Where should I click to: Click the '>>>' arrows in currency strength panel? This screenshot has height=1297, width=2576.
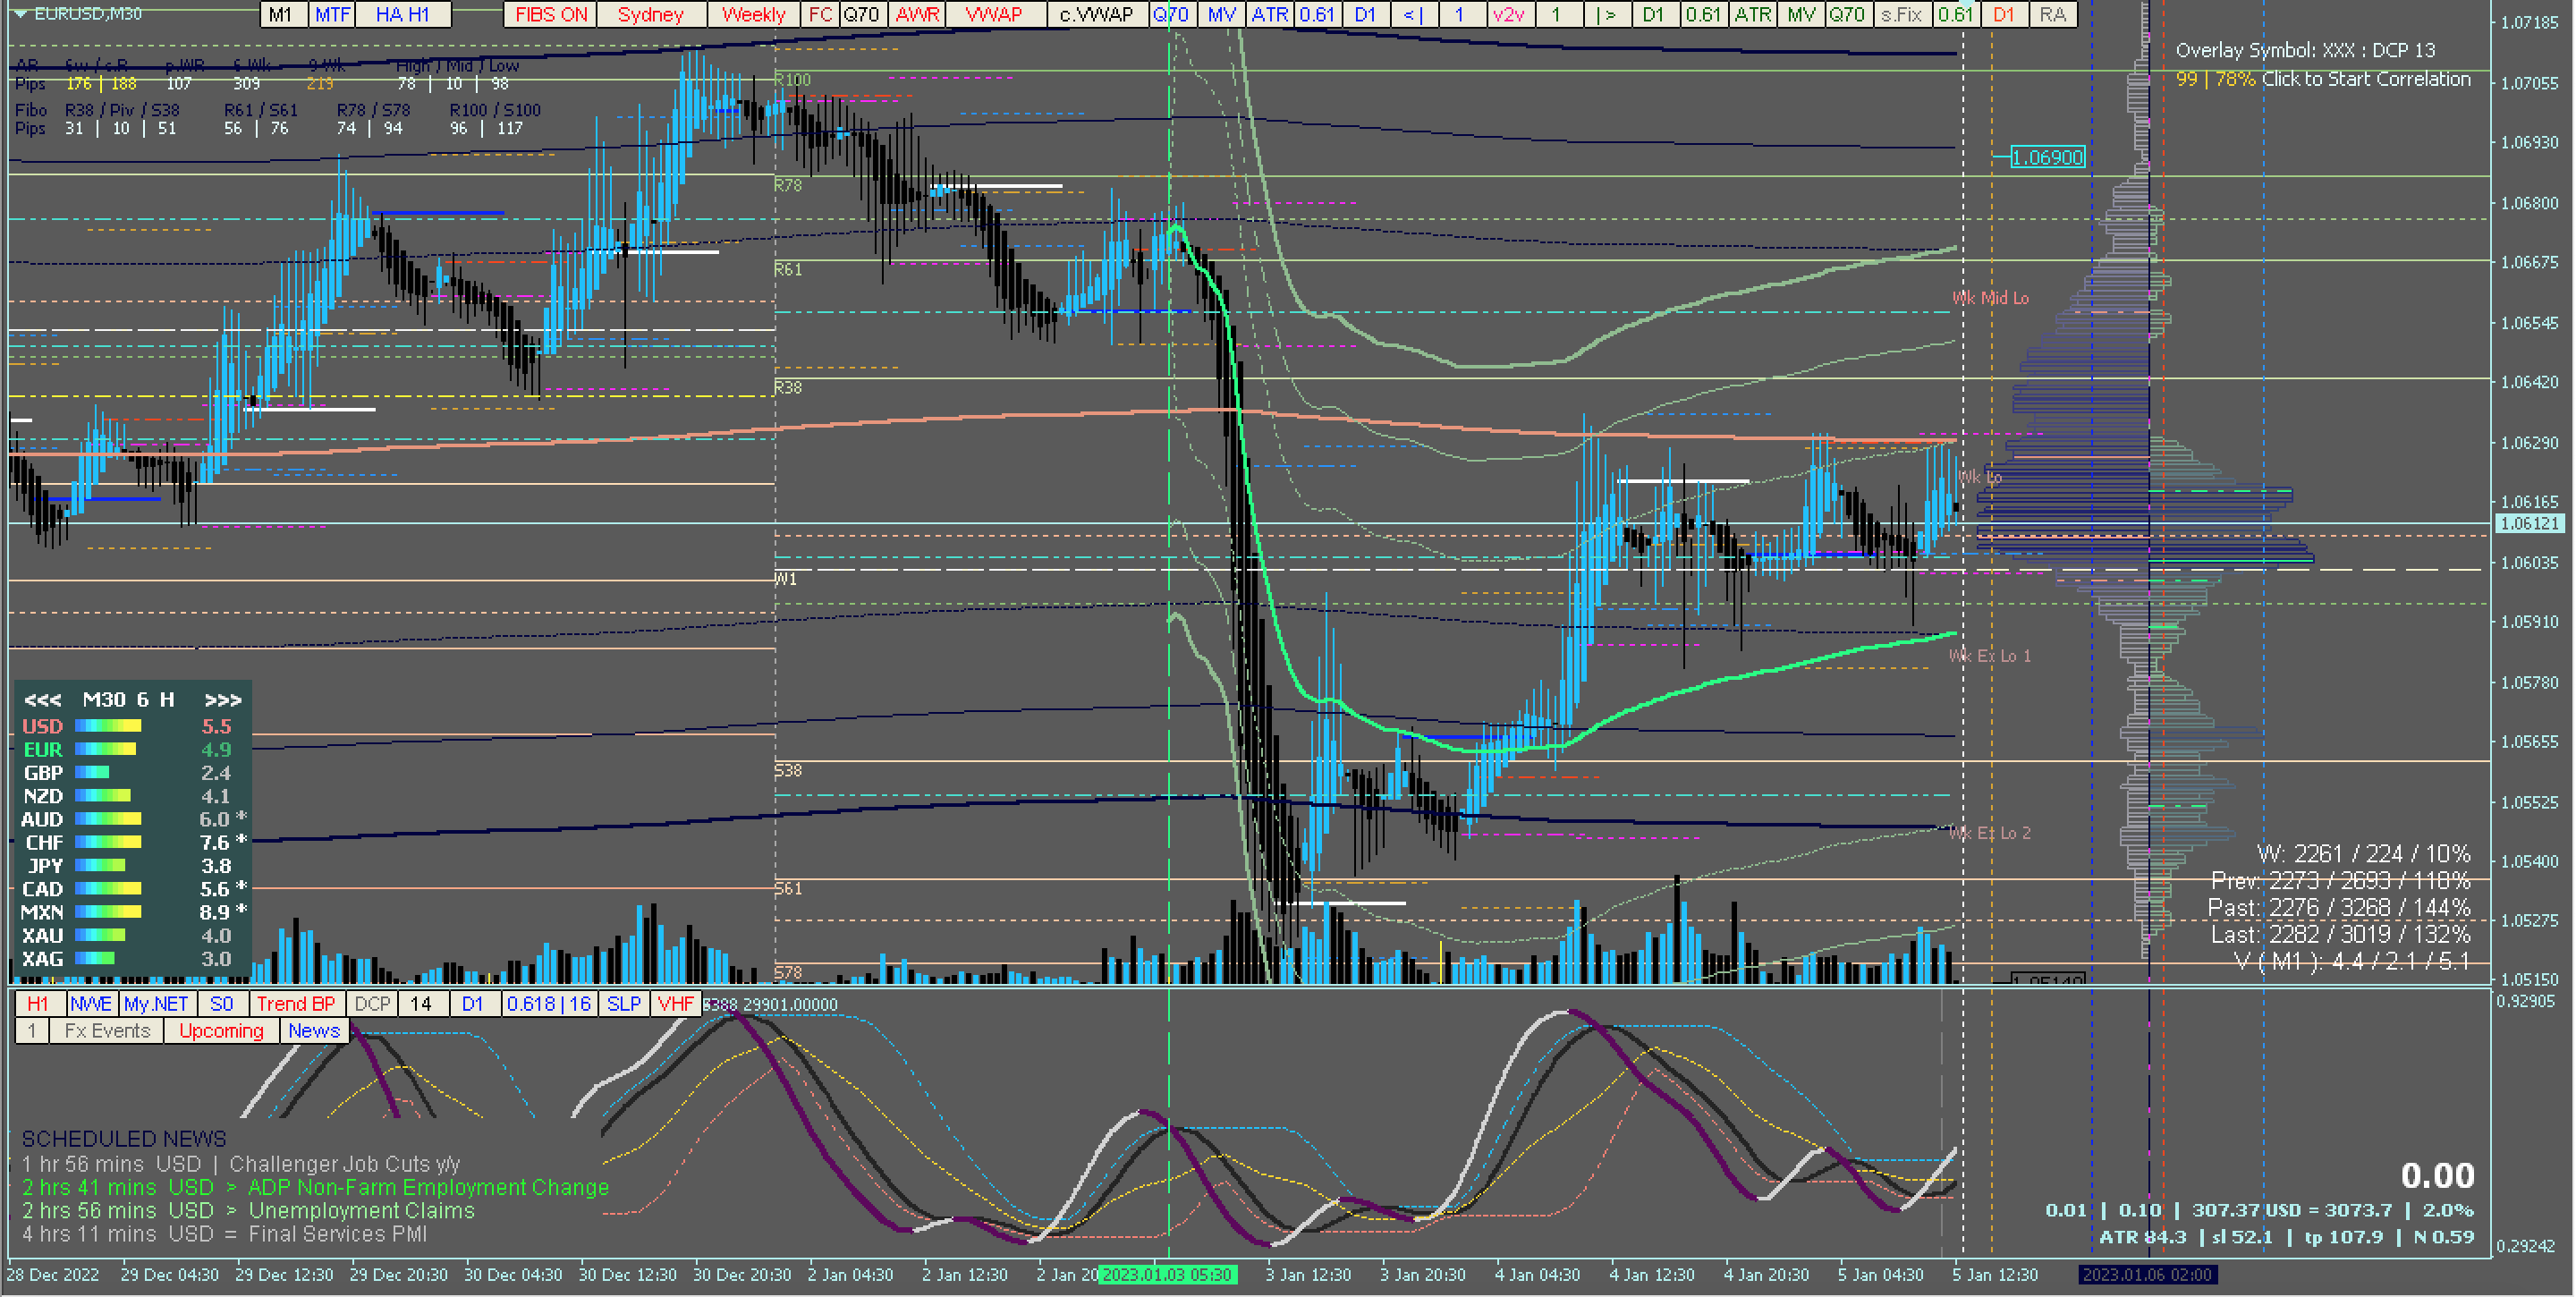(x=222, y=700)
